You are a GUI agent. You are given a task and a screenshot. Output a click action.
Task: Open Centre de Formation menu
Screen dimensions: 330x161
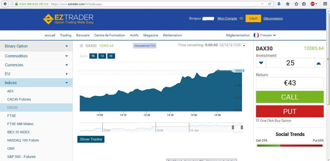coord(110,35)
